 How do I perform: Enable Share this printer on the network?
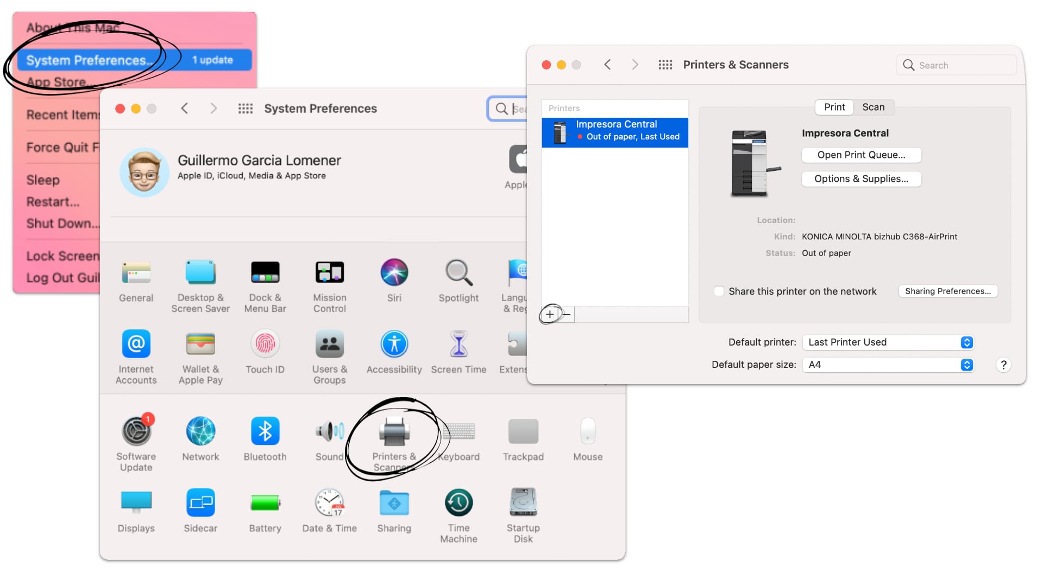point(719,291)
